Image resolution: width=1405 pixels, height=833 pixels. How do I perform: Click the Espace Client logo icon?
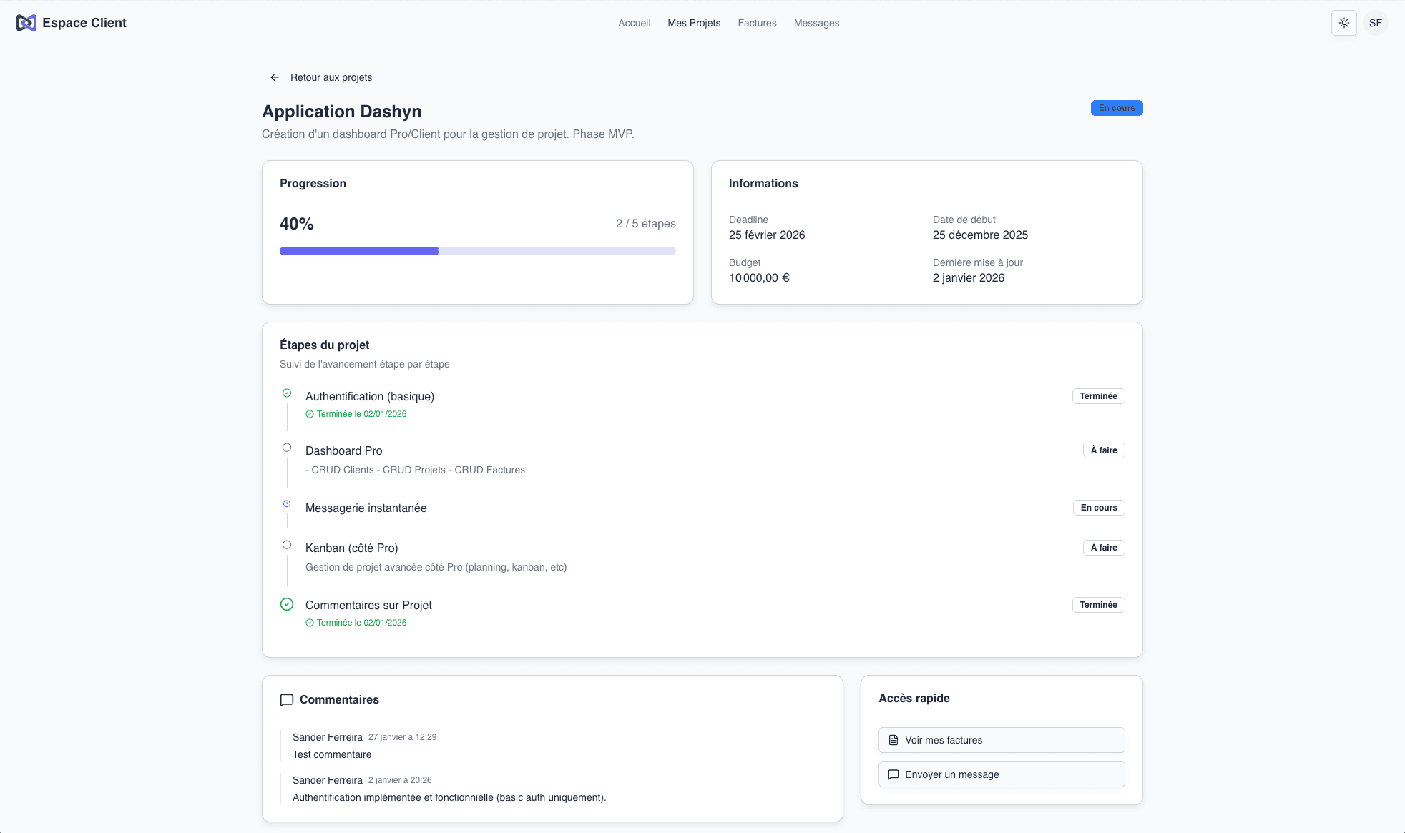[27, 22]
